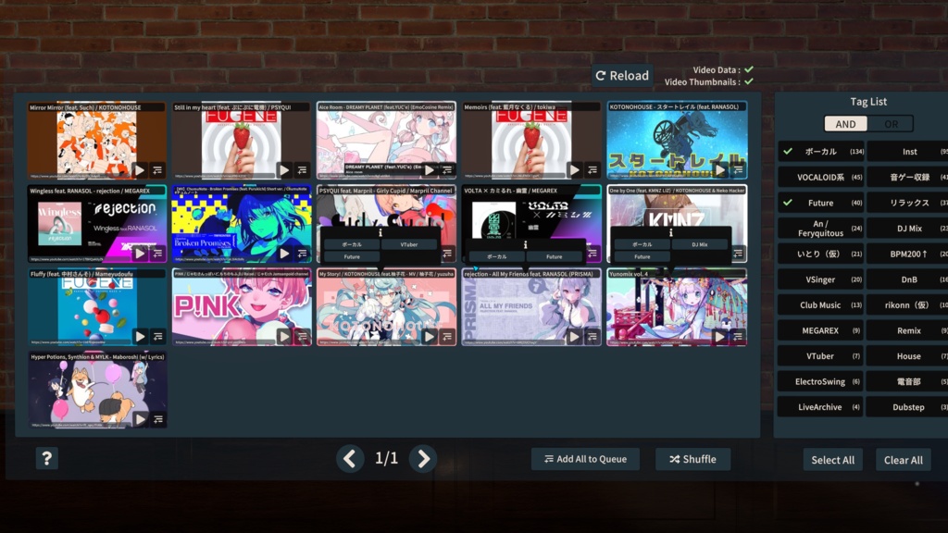The image size is (948, 533).
Task: Play Hyper Potions Maboroshi video
Action: point(140,419)
